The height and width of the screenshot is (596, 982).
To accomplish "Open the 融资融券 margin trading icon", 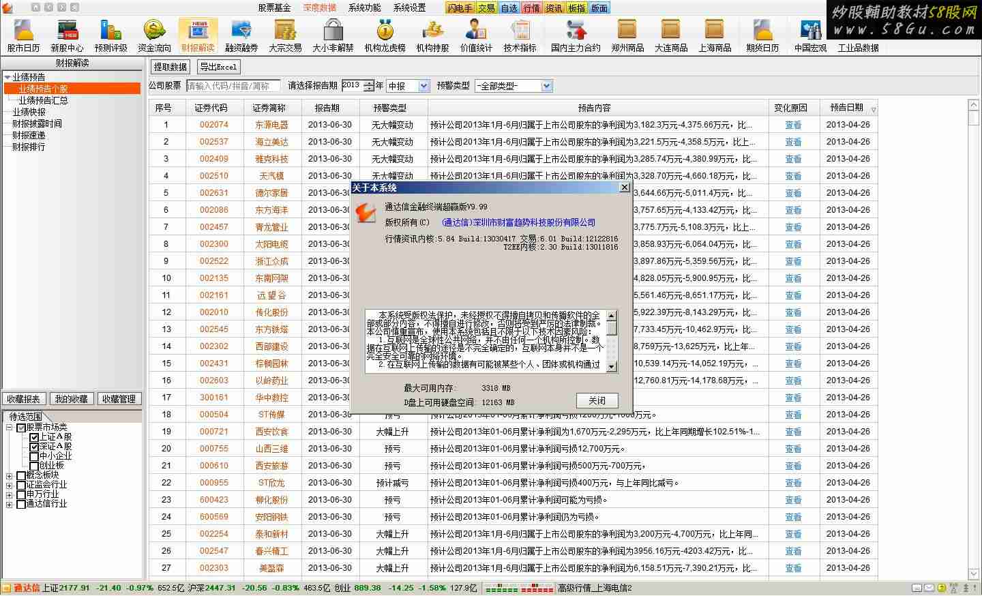I will tap(241, 35).
